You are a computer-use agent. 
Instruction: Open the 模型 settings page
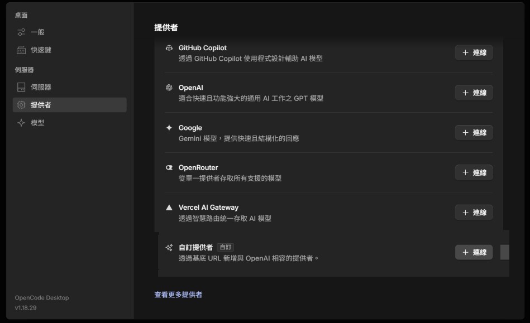[70, 123]
